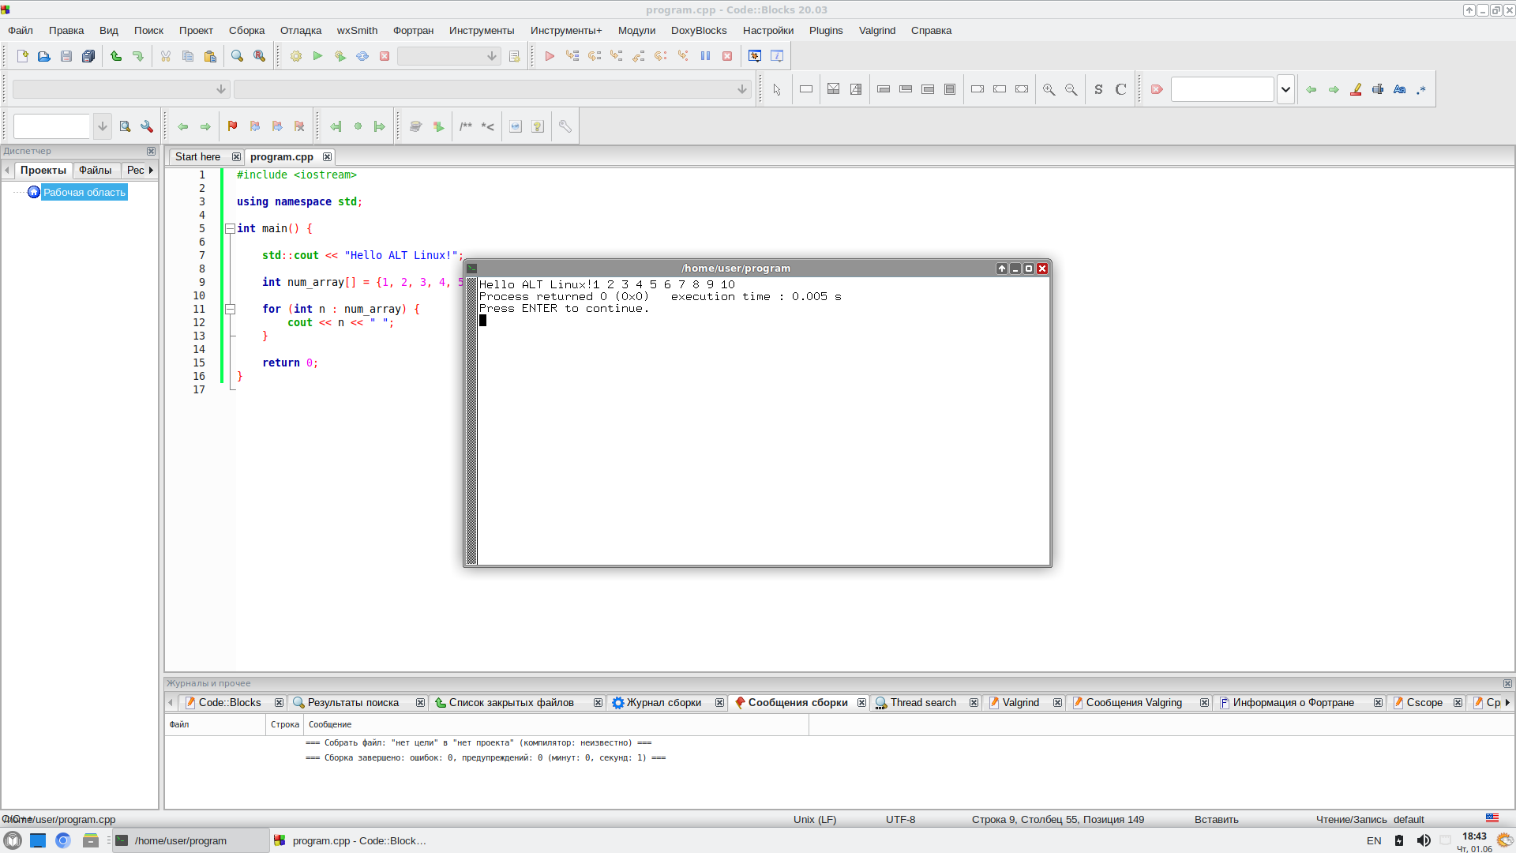1516x853 pixels.
Task: Open the Valgrind log tab
Action: (1020, 702)
